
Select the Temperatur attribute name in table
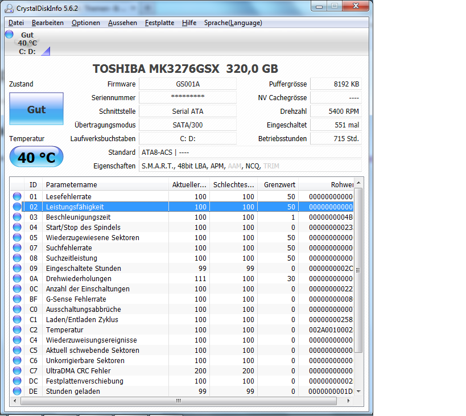[64, 330]
